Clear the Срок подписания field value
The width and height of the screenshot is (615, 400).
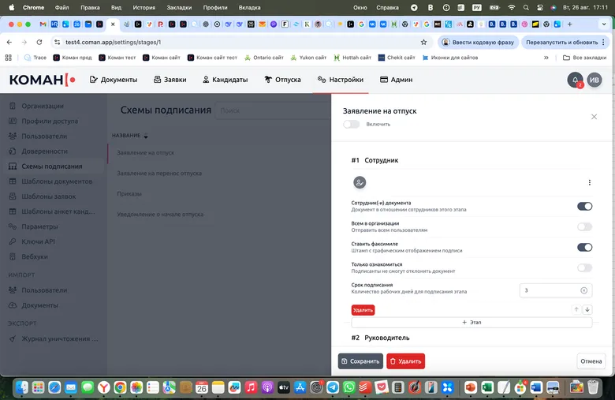tap(583, 290)
